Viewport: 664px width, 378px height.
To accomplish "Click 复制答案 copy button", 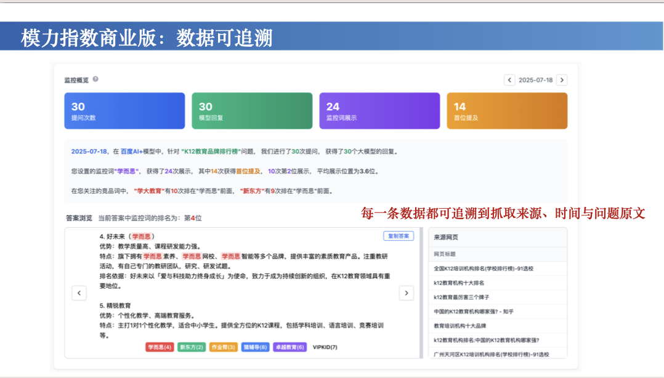I will click(x=399, y=236).
